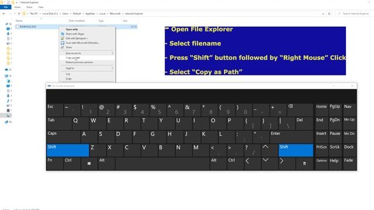Viewport: 374px width, 210px height.
Task: Click the Microsoft Defender scan icon
Action: pyautogui.click(x=63, y=43)
